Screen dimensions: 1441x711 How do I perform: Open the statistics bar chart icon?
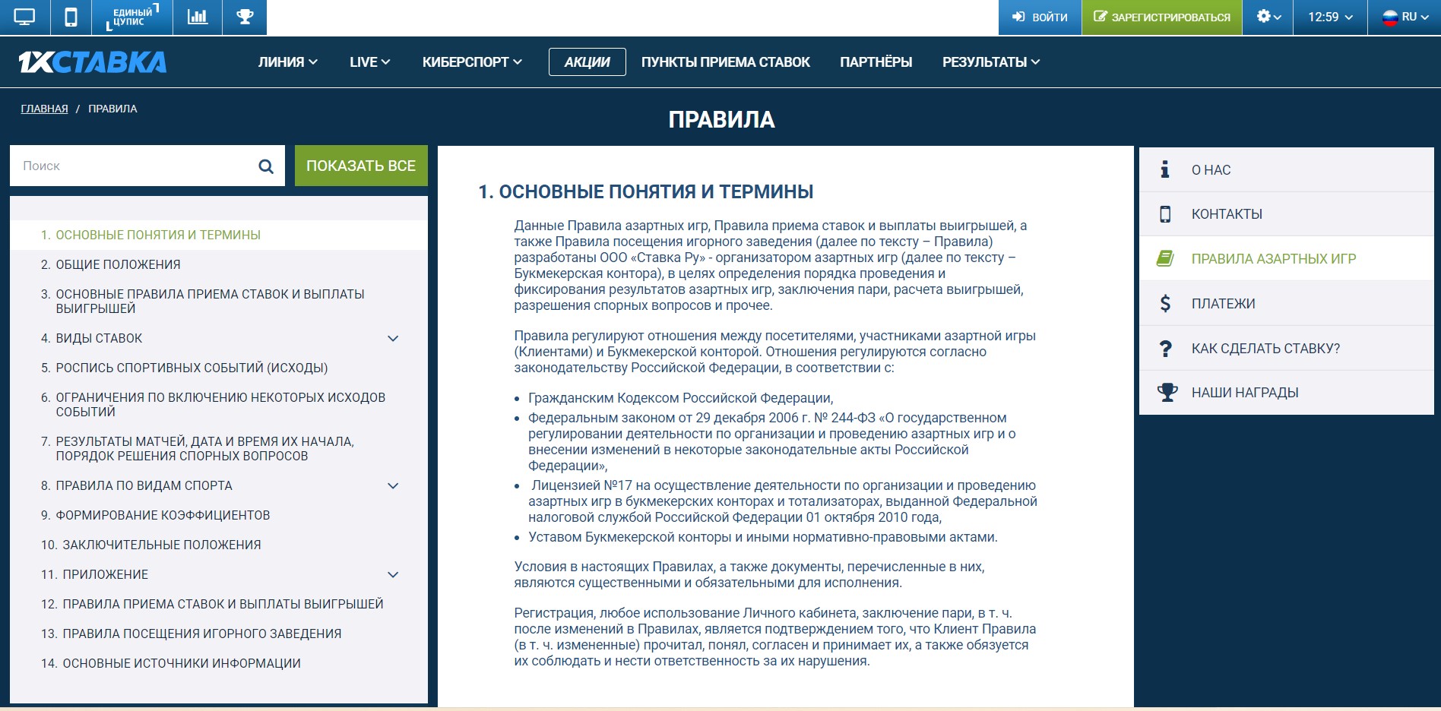(198, 17)
